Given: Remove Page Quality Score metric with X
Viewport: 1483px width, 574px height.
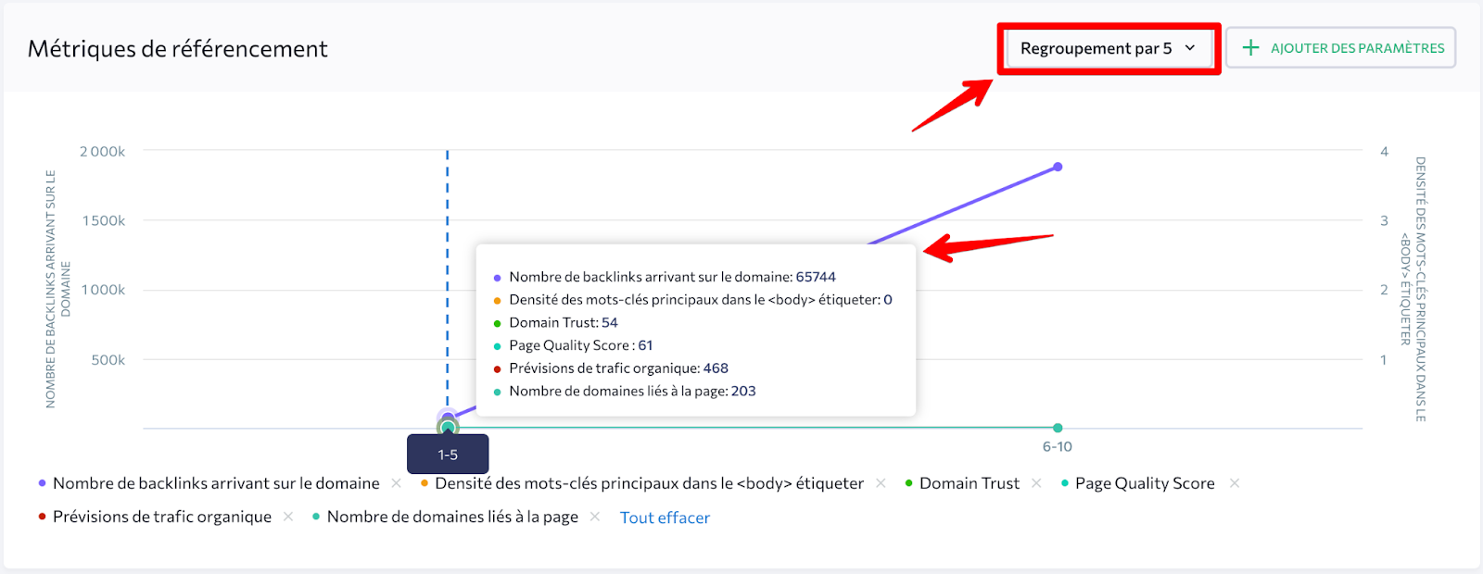Looking at the screenshot, I should (x=1234, y=483).
